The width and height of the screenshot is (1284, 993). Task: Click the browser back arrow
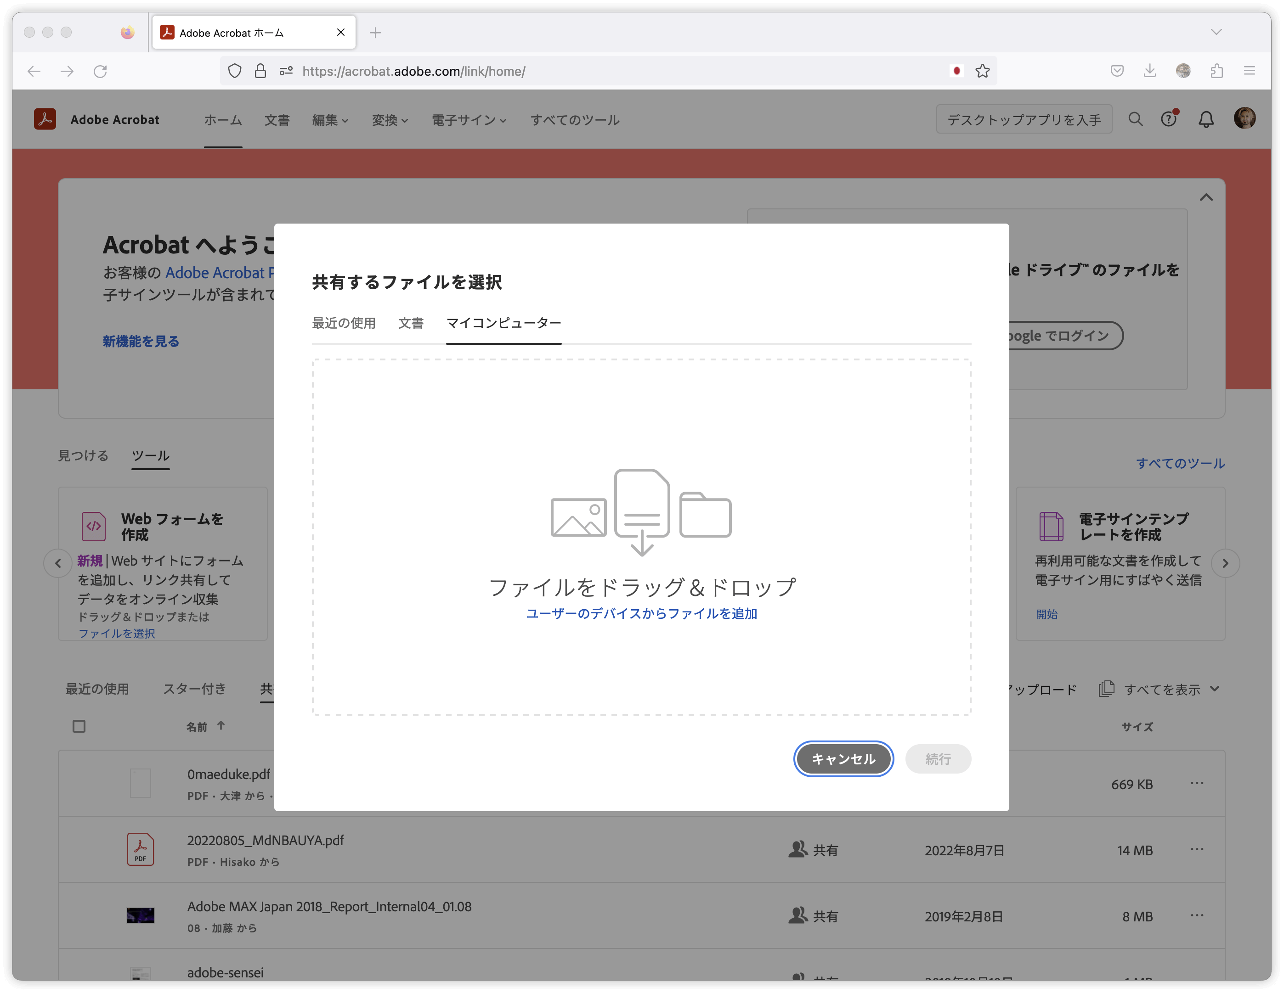[x=34, y=71]
